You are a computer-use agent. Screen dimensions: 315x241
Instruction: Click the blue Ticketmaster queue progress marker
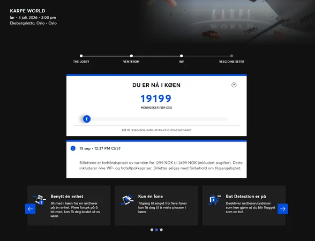(x=87, y=119)
